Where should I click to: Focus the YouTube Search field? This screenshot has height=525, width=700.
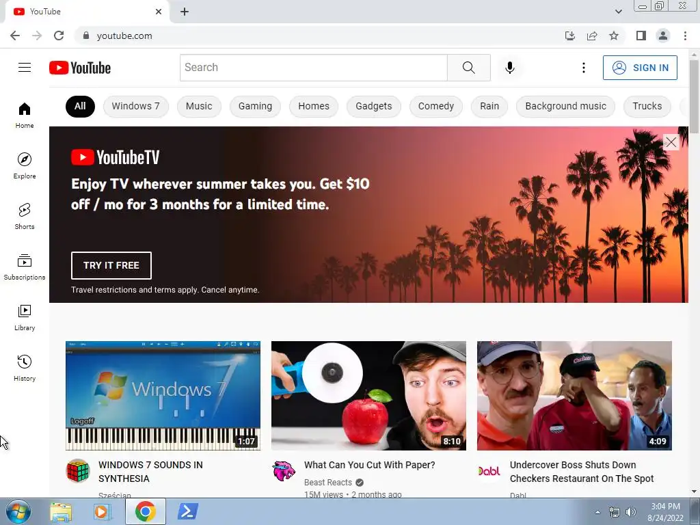pos(314,68)
